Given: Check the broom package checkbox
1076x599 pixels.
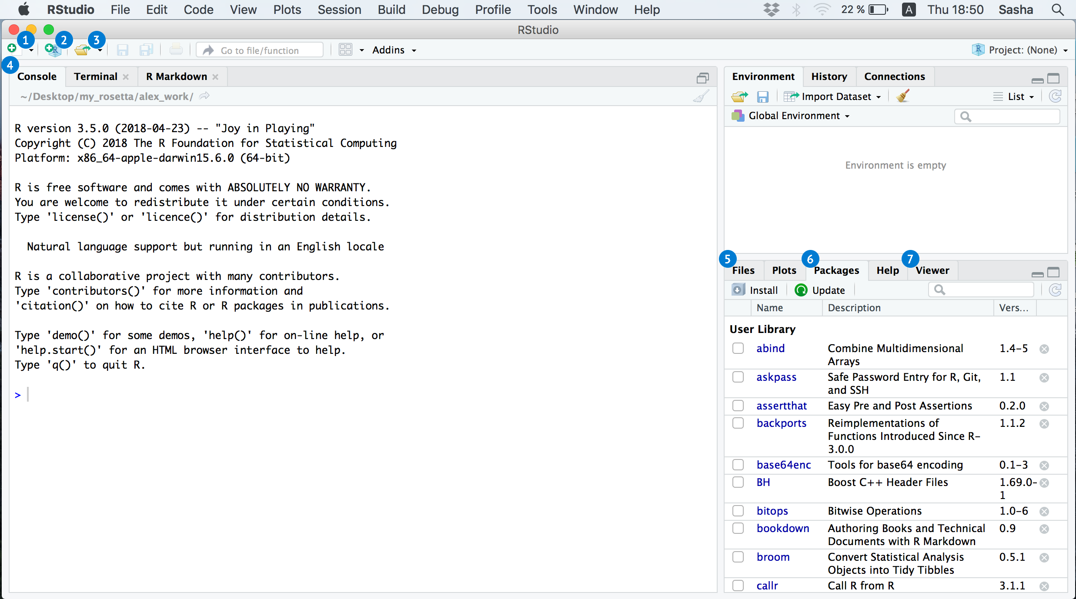Looking at the screenshot, I should (738, 557).
